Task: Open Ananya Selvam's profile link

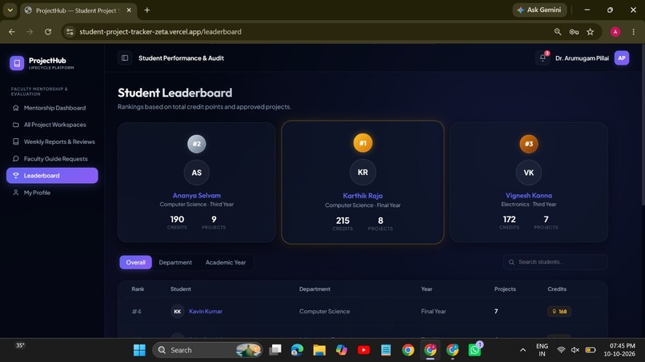Action: pyautogui.click(x=197, y=196)
